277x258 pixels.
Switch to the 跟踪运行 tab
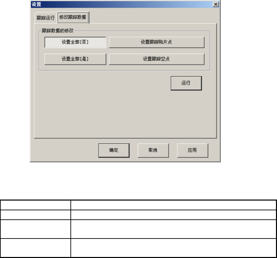[x=46, y=18]
